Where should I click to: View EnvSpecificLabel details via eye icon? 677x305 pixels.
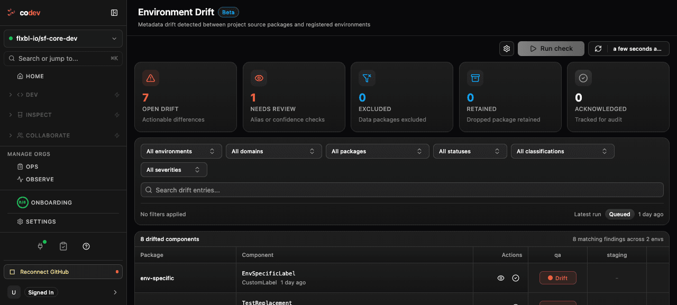tap(501, 278)
